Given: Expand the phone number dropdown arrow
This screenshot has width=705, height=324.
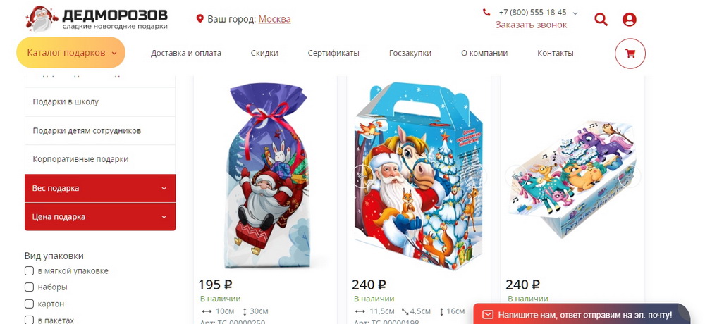Looking at the screenshot, I should (x=575, y=13).
